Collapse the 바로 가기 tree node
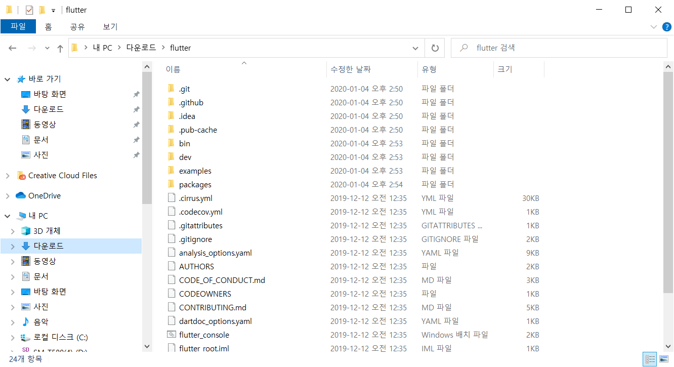 pyautogui.click(x=8, y=79)
